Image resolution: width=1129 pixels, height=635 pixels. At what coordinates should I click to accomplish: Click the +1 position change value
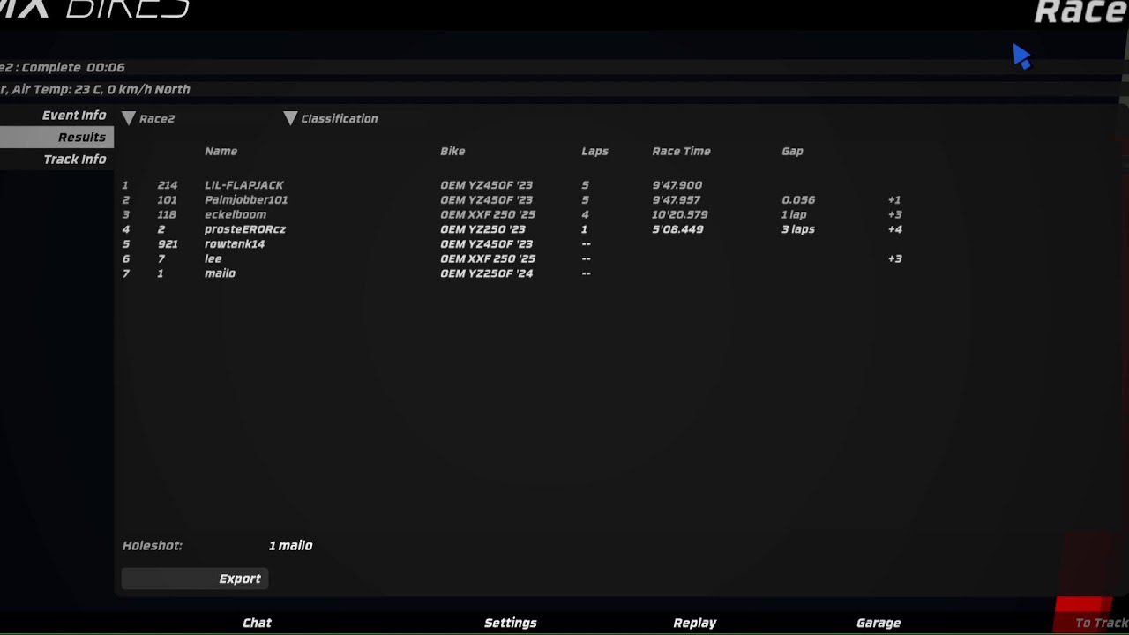(894, 200)
